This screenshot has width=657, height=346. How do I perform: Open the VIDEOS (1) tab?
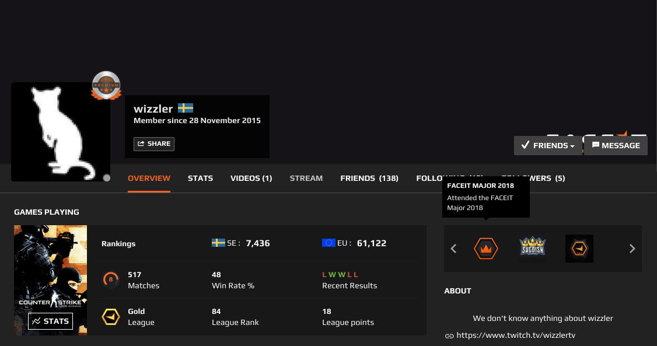[x=251, y=178]
